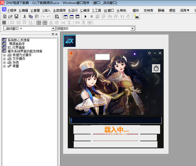Click the align left edges icon
The width and height of the screenshot is (196, 166).
point(12,23)
